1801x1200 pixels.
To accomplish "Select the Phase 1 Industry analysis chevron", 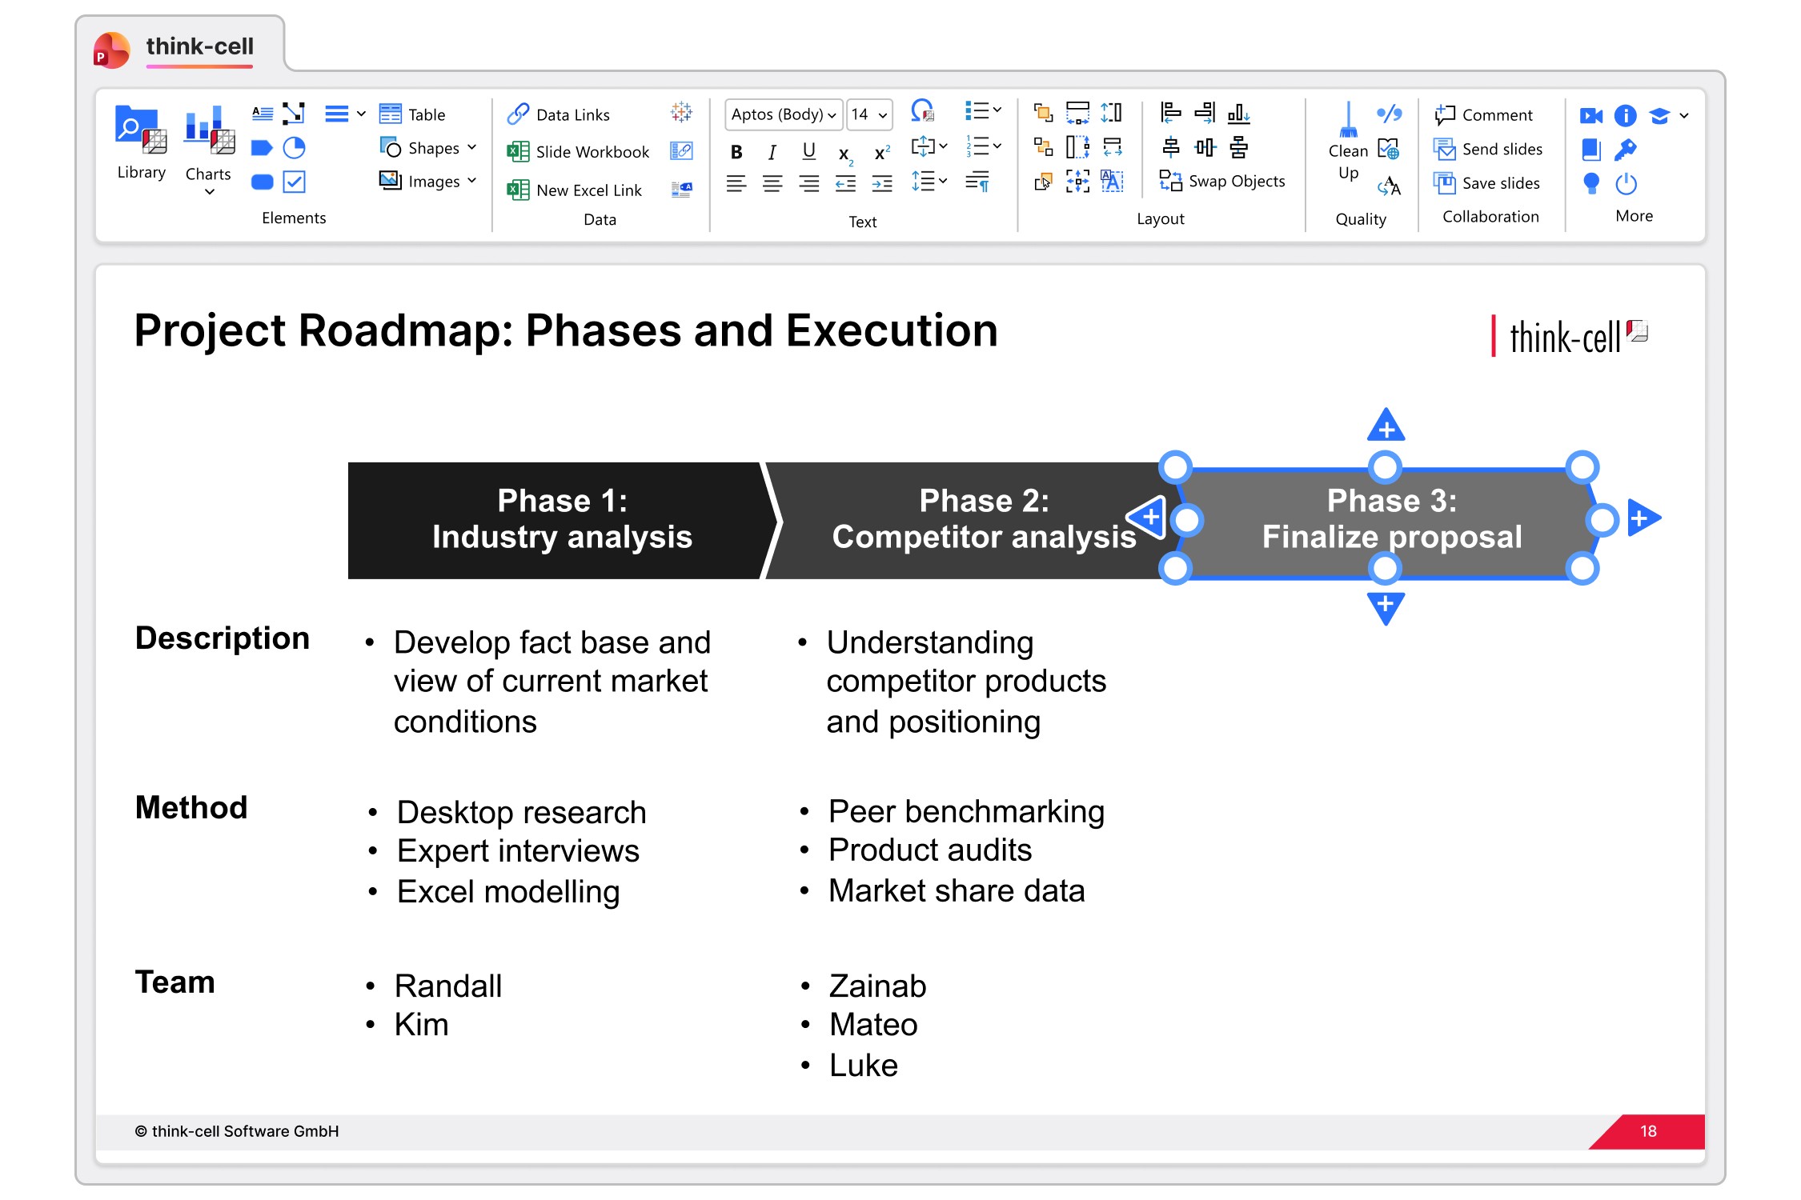I will (x=560, y=520).
